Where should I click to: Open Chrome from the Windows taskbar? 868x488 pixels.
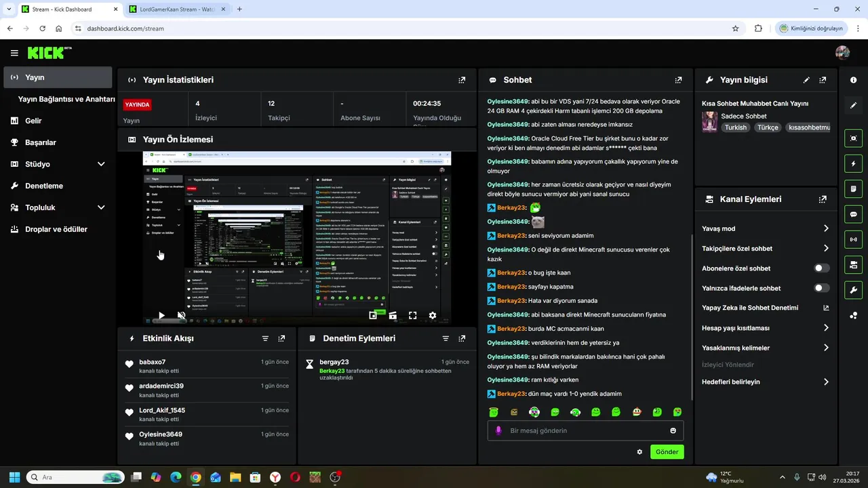tap(195, 477)
